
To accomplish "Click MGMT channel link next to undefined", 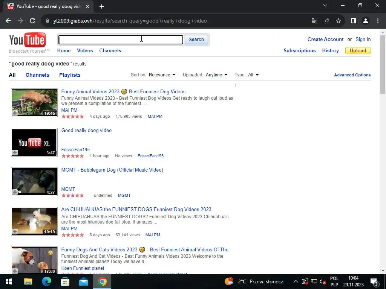I will click(x=124, y=195).
